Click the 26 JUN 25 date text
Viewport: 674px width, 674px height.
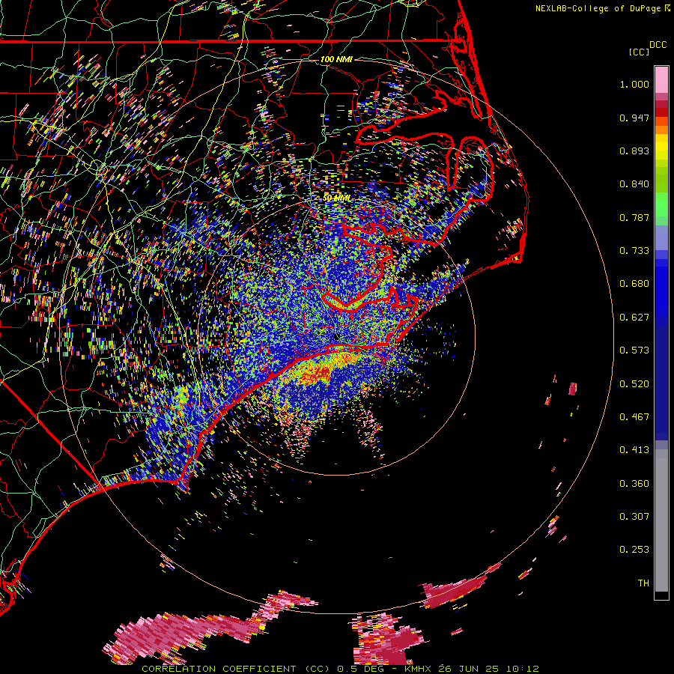(x=469, y=669)
